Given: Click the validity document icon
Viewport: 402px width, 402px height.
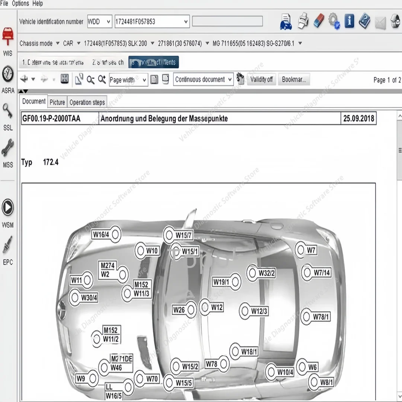Looking at the screenshot, I should tap(240, 79).
